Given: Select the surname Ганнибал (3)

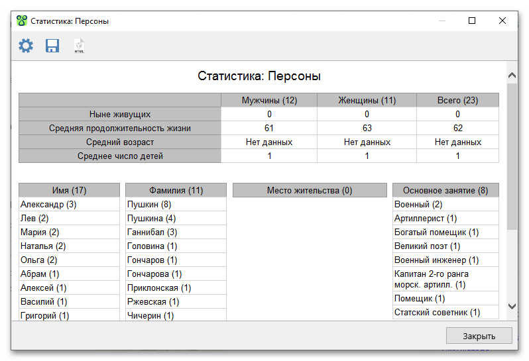Looking at the screenshot, I should 176,232.
